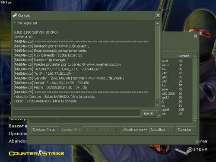Open Cambiar filtros in server browser
This screenshot has width=216, height=162.
click(x=45, y=130)
